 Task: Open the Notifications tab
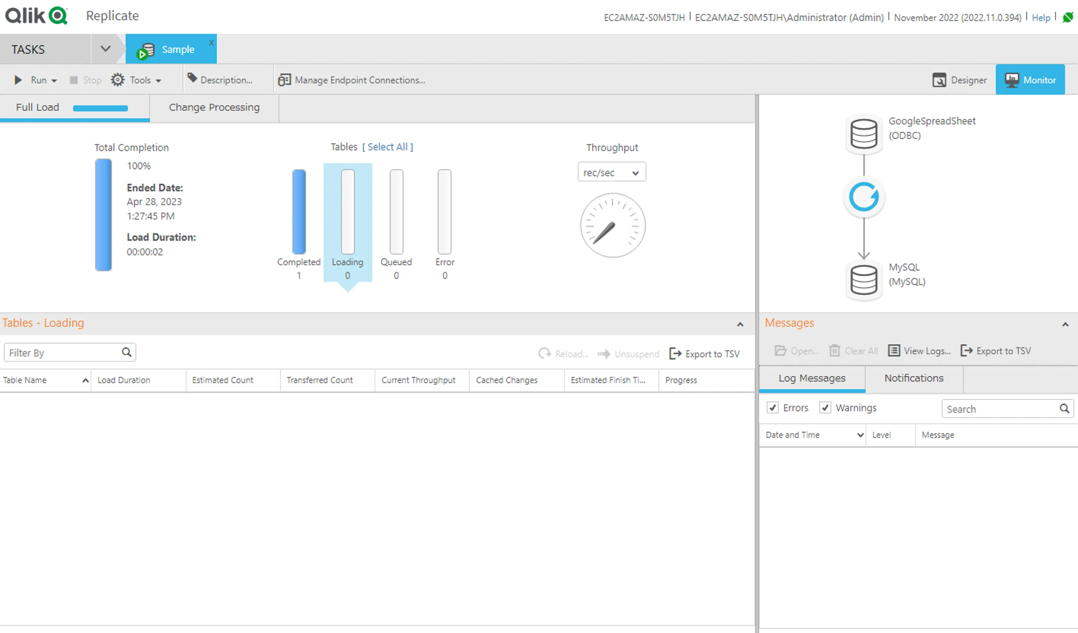[x=914, y=378]
